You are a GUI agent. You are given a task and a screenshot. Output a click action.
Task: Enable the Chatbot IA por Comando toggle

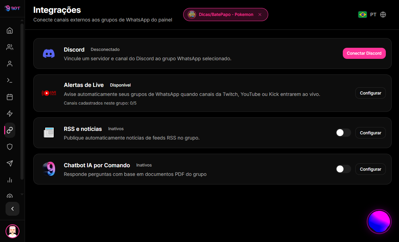[343, 169]
